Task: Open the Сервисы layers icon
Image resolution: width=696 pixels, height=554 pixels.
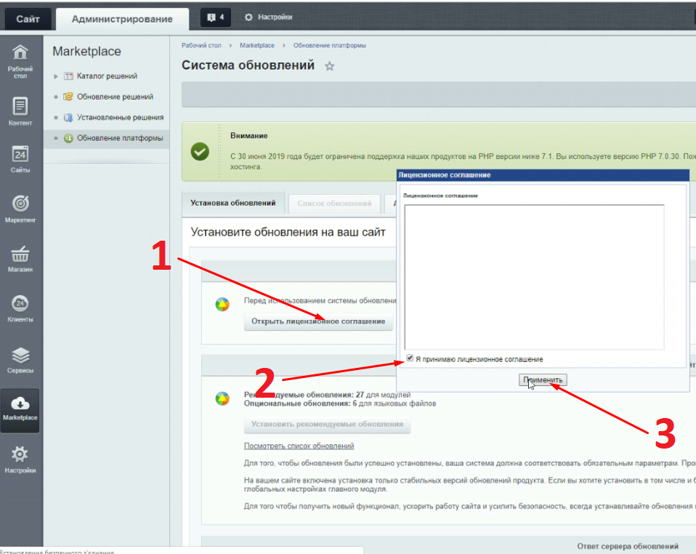Action: 20,356
